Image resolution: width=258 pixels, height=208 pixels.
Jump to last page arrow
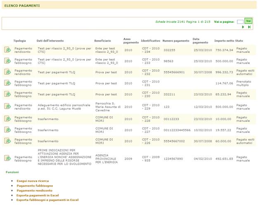pos(249,27)
